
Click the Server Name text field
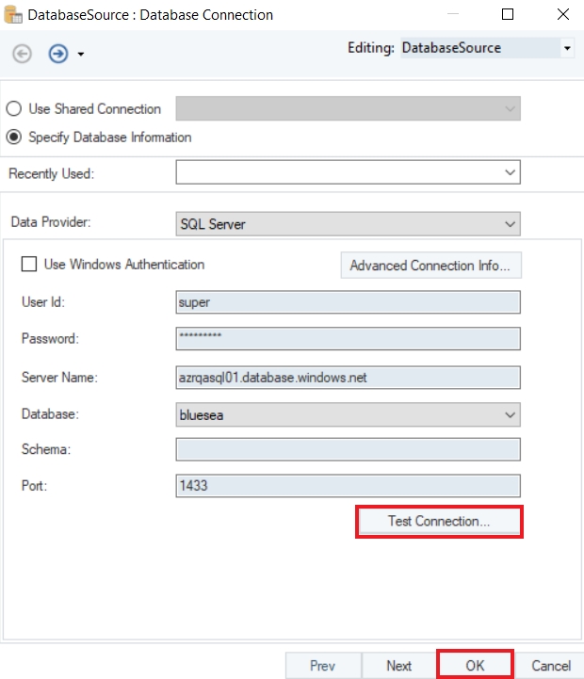[348, 377]
